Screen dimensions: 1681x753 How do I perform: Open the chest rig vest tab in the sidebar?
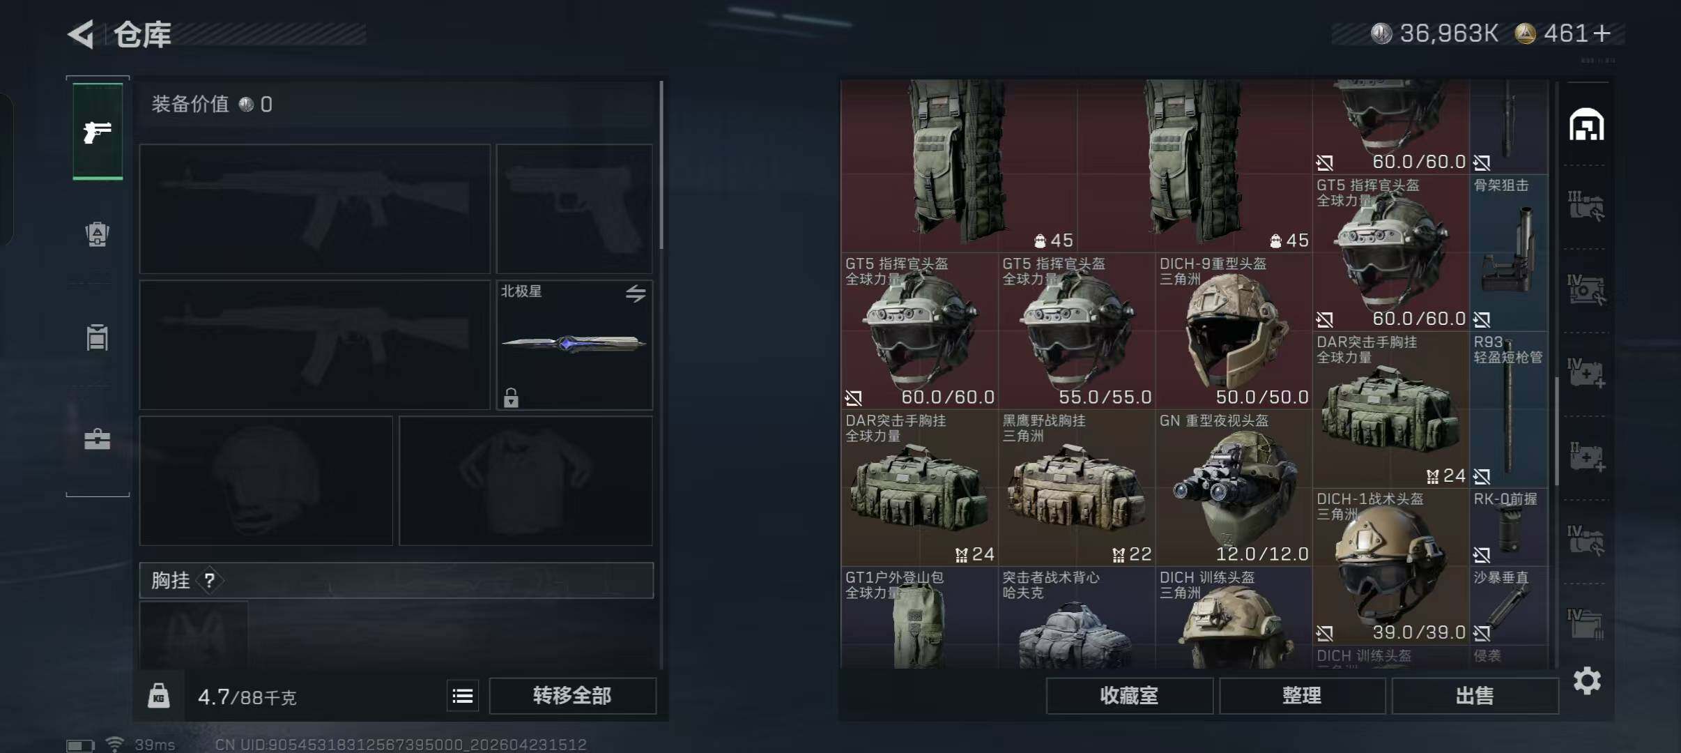[x=98, y=337]
